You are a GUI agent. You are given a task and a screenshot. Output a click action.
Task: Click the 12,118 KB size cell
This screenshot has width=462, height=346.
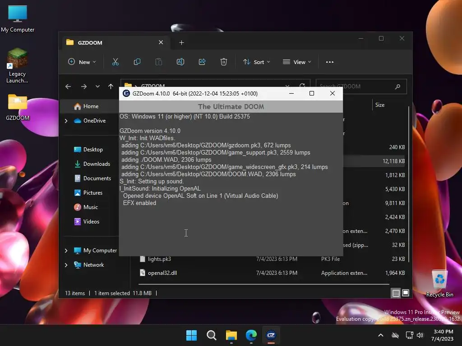pyautogui.click(x=393, y=161)
